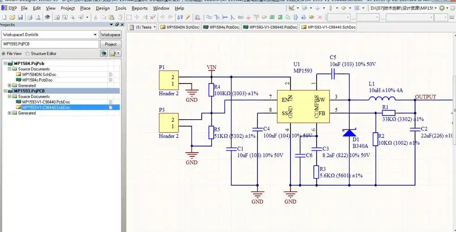The image size is (456, 232).
Task: Click the Workspace button
Action: tap(111, 35)
